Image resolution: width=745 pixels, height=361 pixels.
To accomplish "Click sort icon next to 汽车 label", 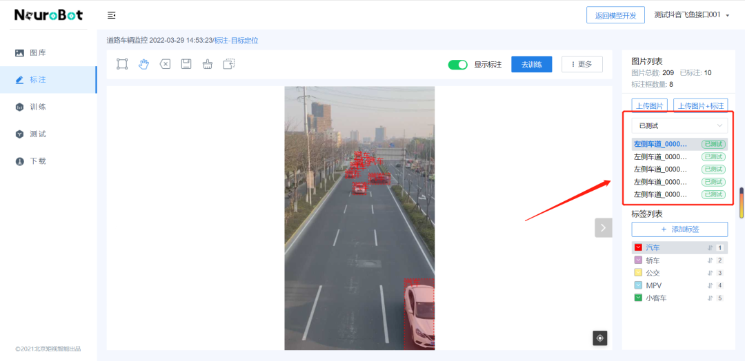I will point(711,247).
